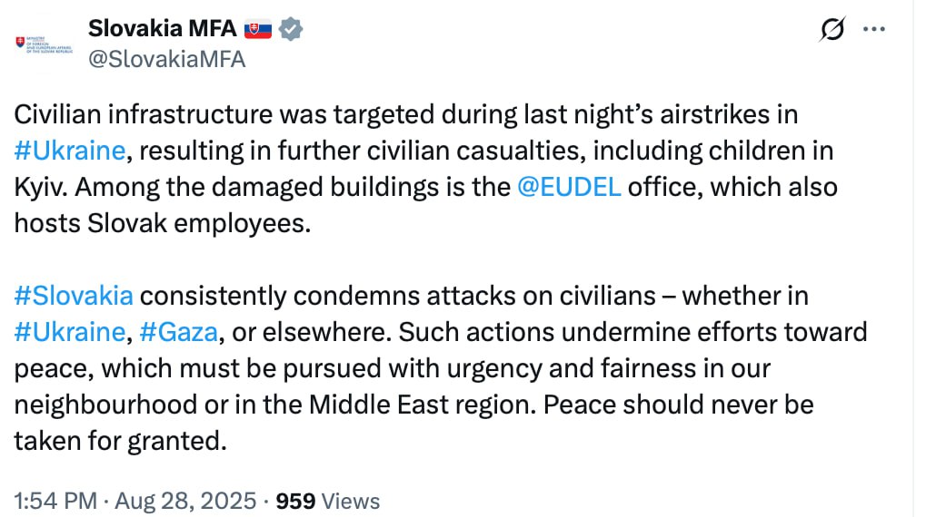Click the 959 view count number
This screenshot has height=517, width=936.
click(294, 501)
